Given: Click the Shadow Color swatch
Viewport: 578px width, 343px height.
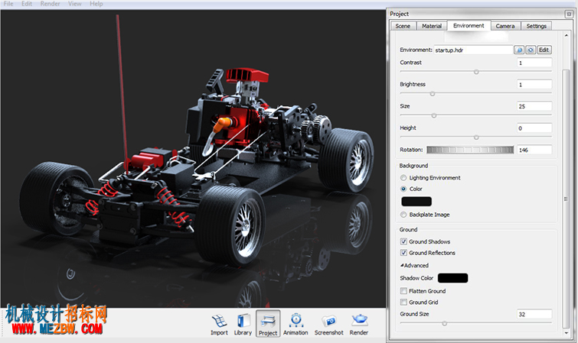Looking at the screenshot, I should pos(452,278).
